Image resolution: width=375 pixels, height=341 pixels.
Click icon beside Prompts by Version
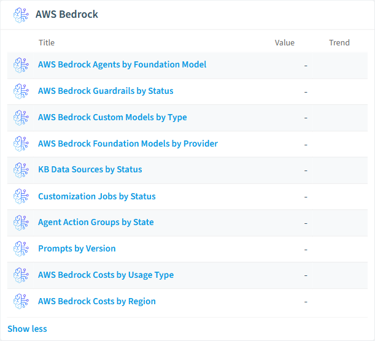(21, 249)
